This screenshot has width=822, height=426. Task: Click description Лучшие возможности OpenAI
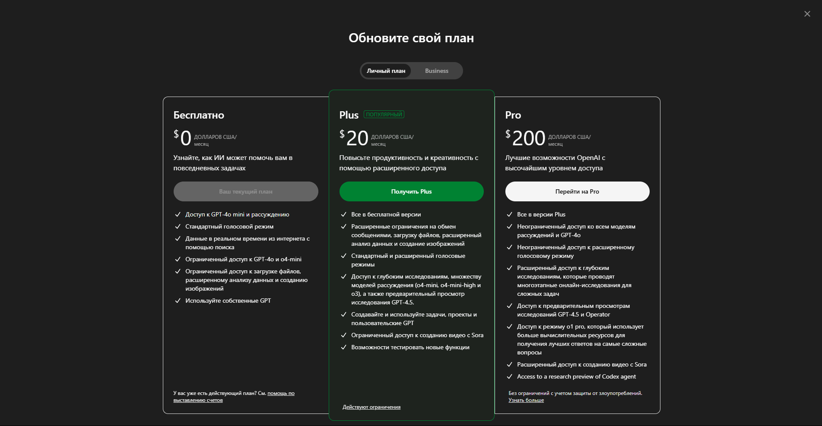pyautogui.click(x=555, y=163)
